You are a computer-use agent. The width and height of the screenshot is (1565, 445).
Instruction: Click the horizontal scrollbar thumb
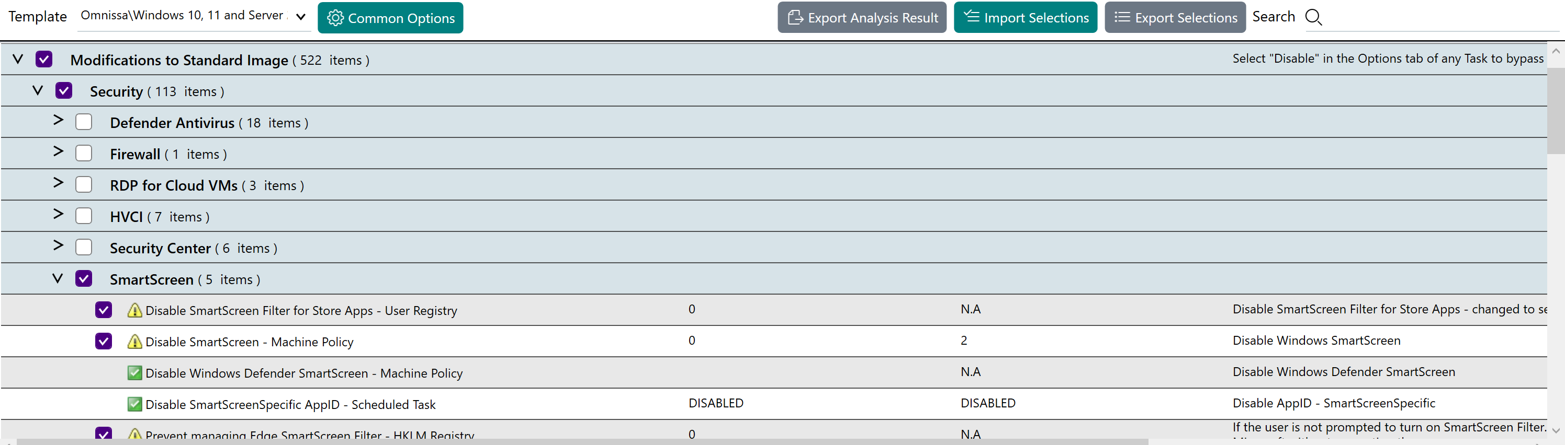pos(582,442)
